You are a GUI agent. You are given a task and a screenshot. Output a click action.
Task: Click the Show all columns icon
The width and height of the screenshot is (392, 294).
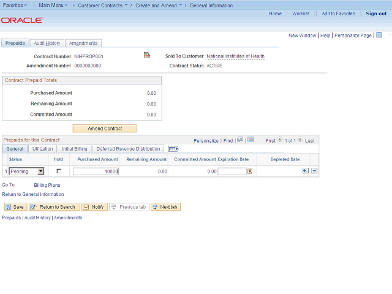tap(173, 149)
